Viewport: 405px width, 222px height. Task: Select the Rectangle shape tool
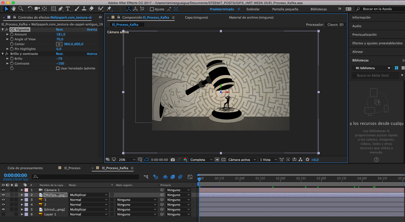53,9
